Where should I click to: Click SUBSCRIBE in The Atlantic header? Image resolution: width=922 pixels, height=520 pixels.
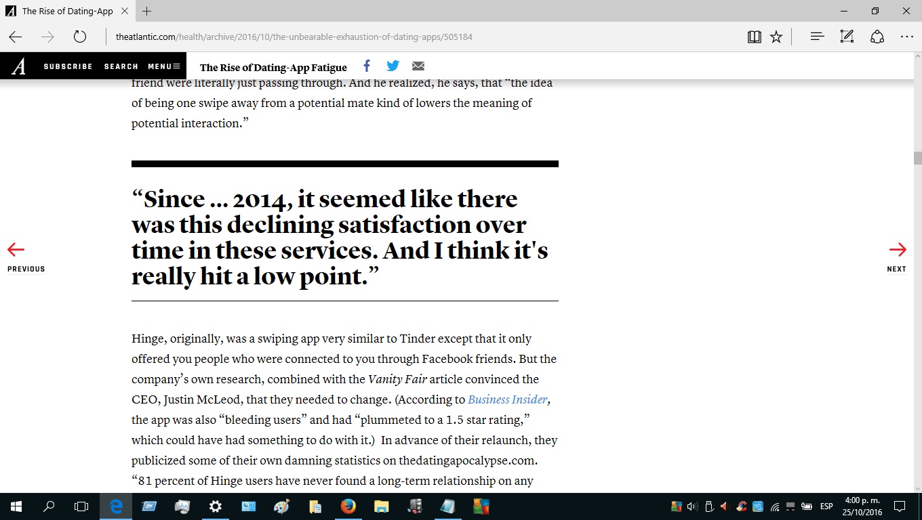(x=68, y=66)
